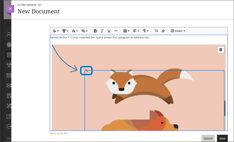Cancel document editing
The height and width of the screenshot is (142, 234).
208,138
